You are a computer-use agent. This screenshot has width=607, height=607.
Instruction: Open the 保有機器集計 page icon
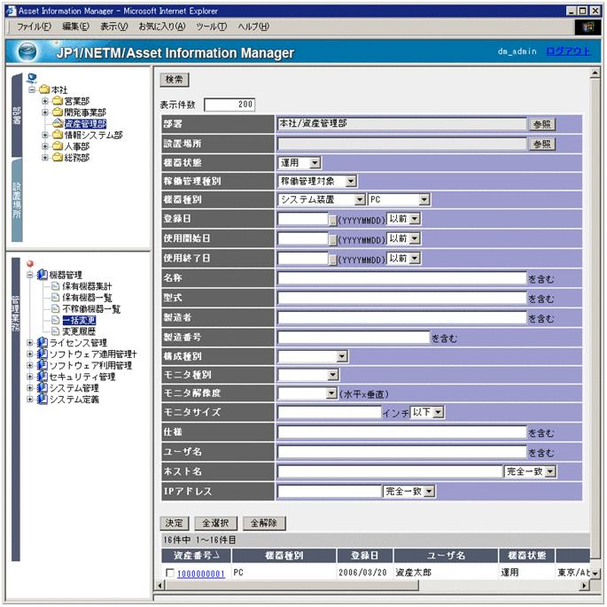click(55, 286)
